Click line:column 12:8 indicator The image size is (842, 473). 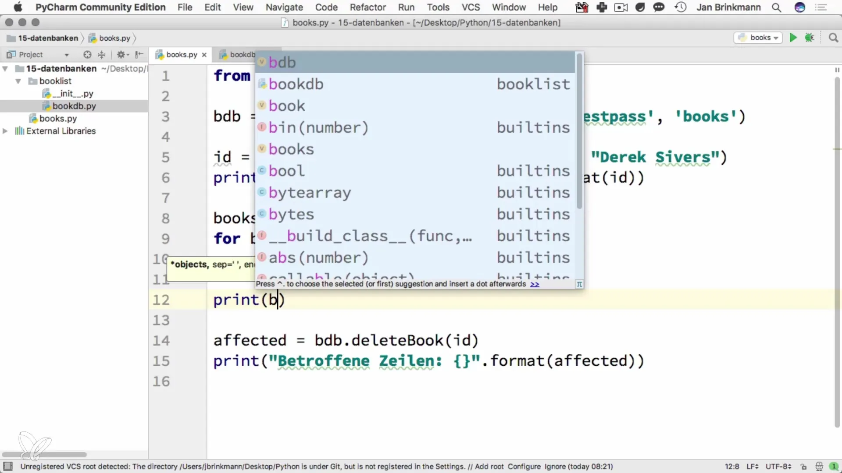tap(732, 466)
